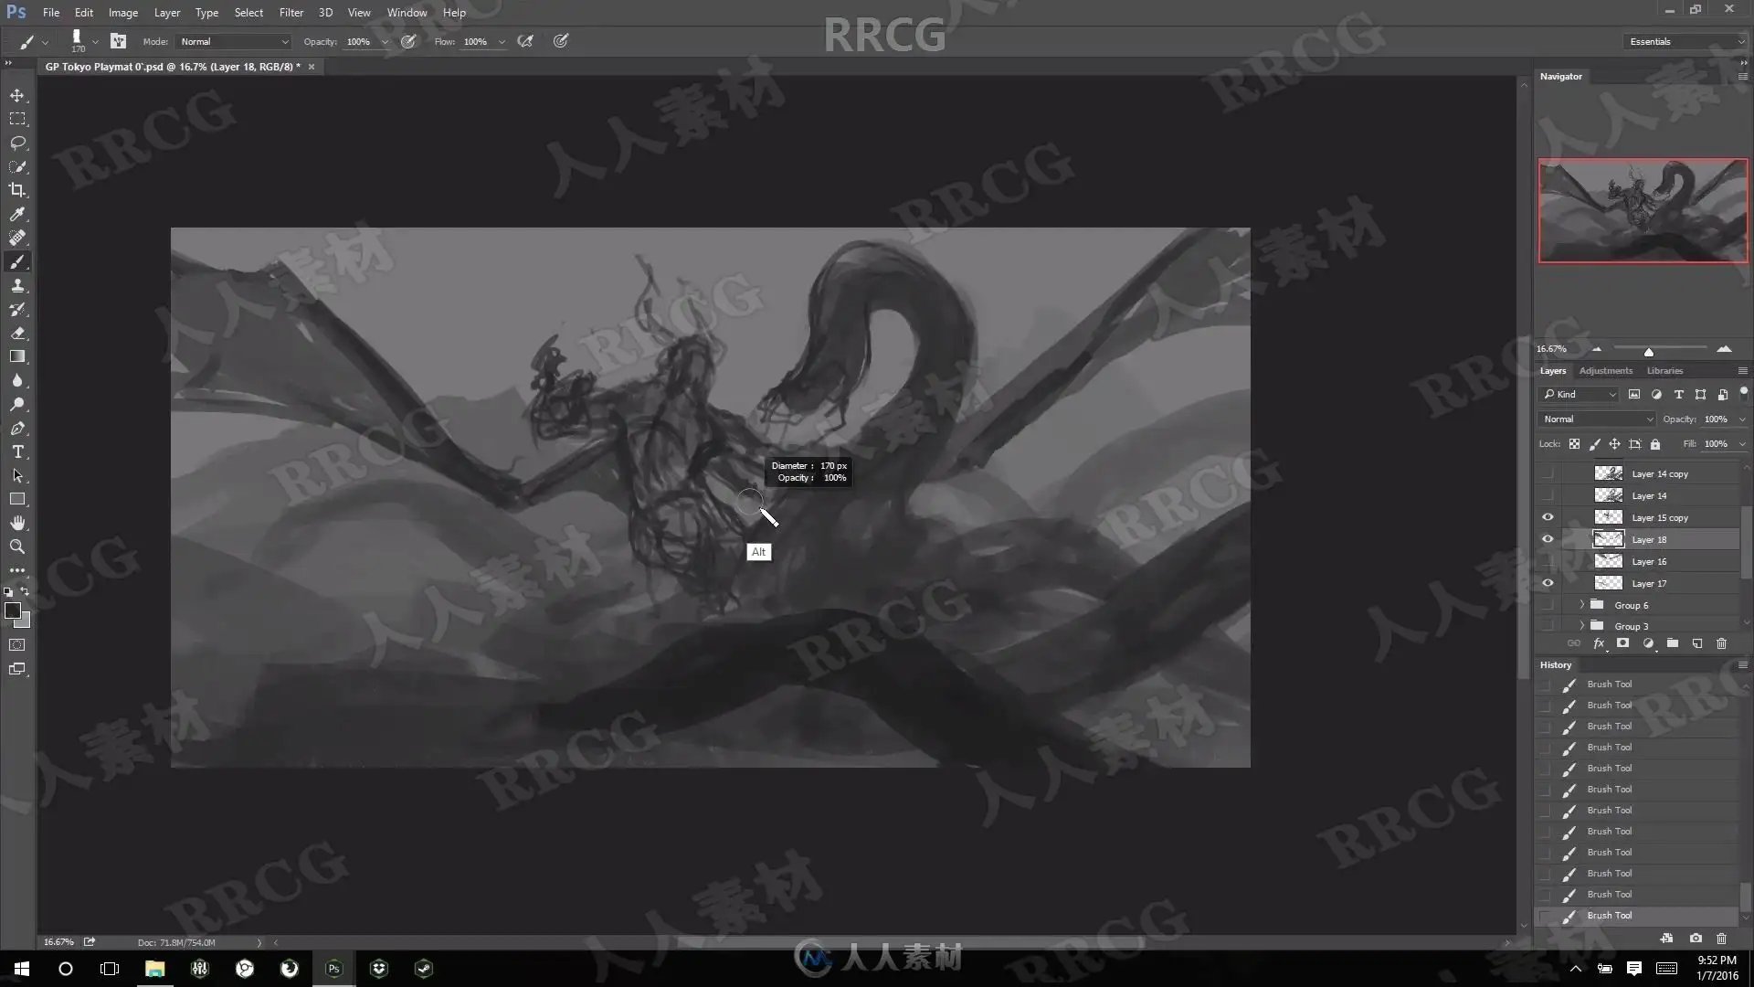Viewport: 1754px width, 987px height.
Task: Select the Move tool
Action: (17, 95)
